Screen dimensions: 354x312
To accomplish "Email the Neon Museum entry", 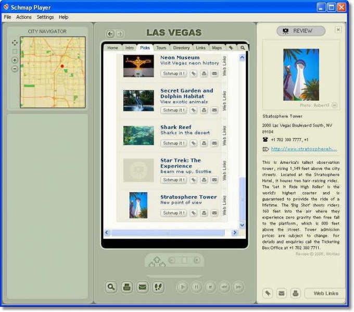I will click(214, 73).
